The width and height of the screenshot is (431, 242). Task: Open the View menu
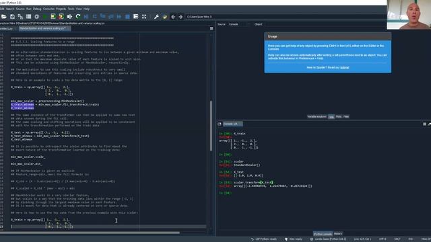[x=79, y=9]
